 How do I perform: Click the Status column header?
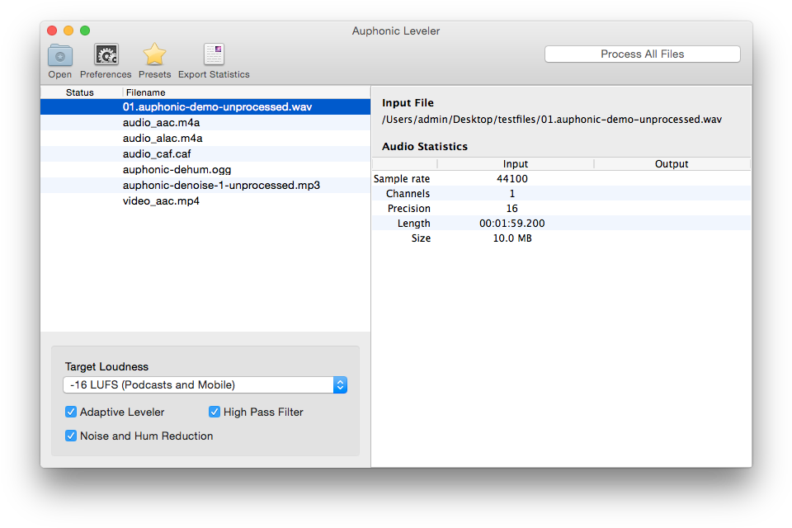pyautogui.click(x=80, y=92)
